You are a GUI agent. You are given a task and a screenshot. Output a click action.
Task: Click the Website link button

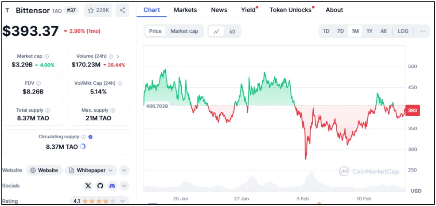click(x=44, y=170)
